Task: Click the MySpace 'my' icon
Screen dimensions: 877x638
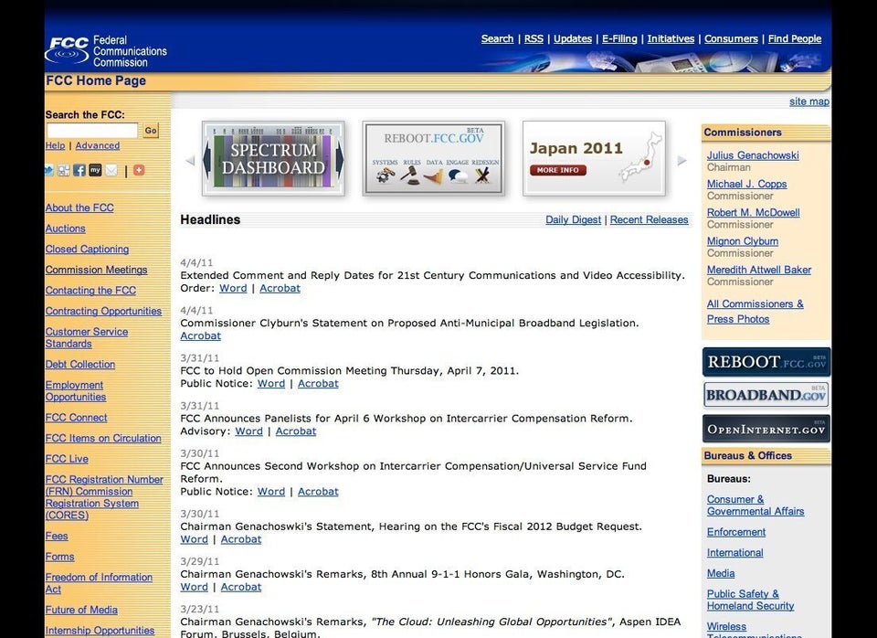Action: (95, 170)
